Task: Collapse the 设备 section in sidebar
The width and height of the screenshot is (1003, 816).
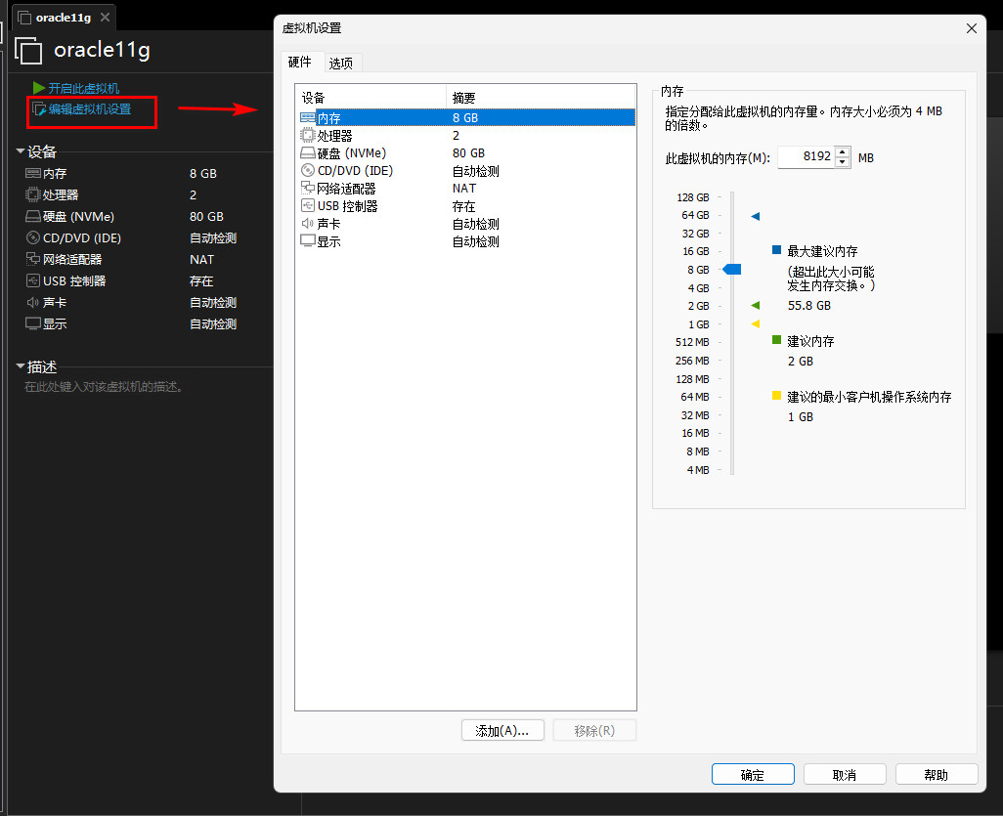Action: (21, 151)
